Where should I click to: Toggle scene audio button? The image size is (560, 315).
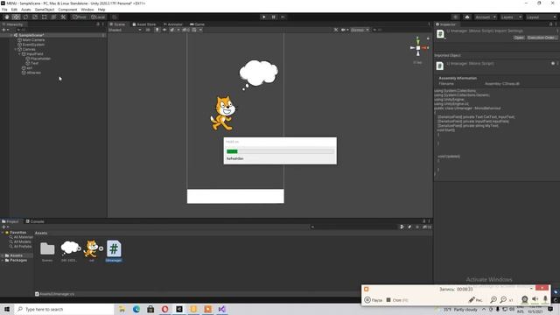coord(164,30)
